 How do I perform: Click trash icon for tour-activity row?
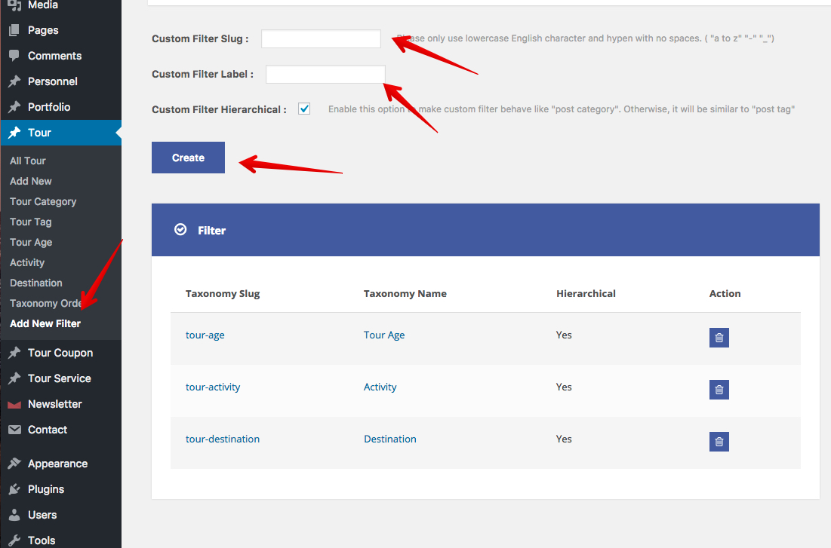[x=719, y=390]
